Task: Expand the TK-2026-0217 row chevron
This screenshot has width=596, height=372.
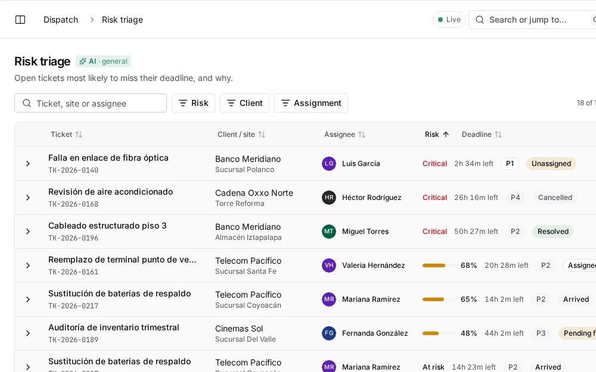Action: coord(28,299)
